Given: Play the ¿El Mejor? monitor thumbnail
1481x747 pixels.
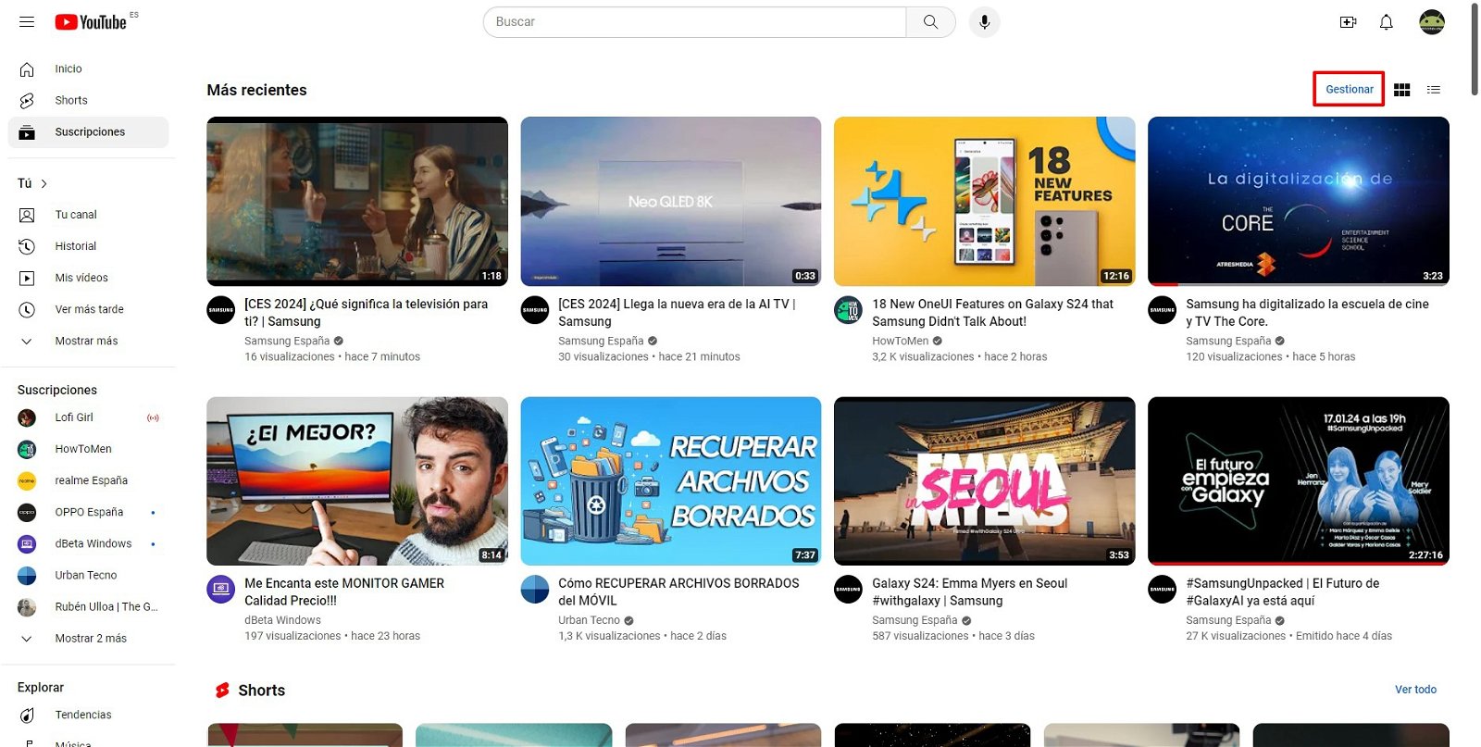Looking at the screenshot, I should coord(357,481).
